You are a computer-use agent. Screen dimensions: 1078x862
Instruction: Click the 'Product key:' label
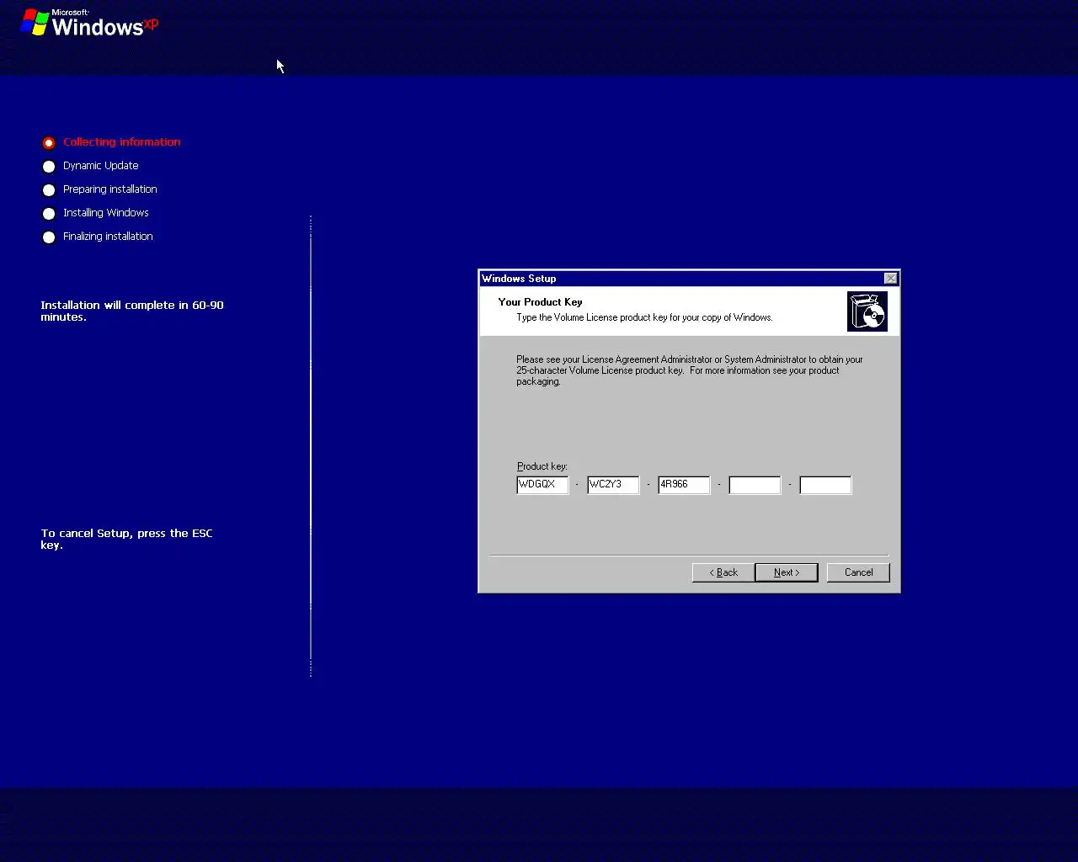click(542, 466)
